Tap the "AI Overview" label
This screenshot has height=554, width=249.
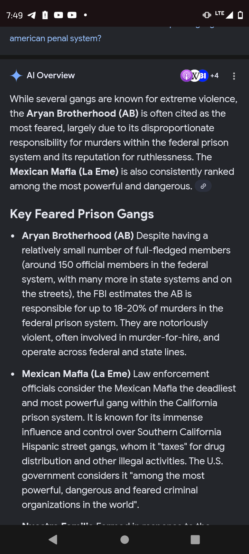(x=50, y=75)
